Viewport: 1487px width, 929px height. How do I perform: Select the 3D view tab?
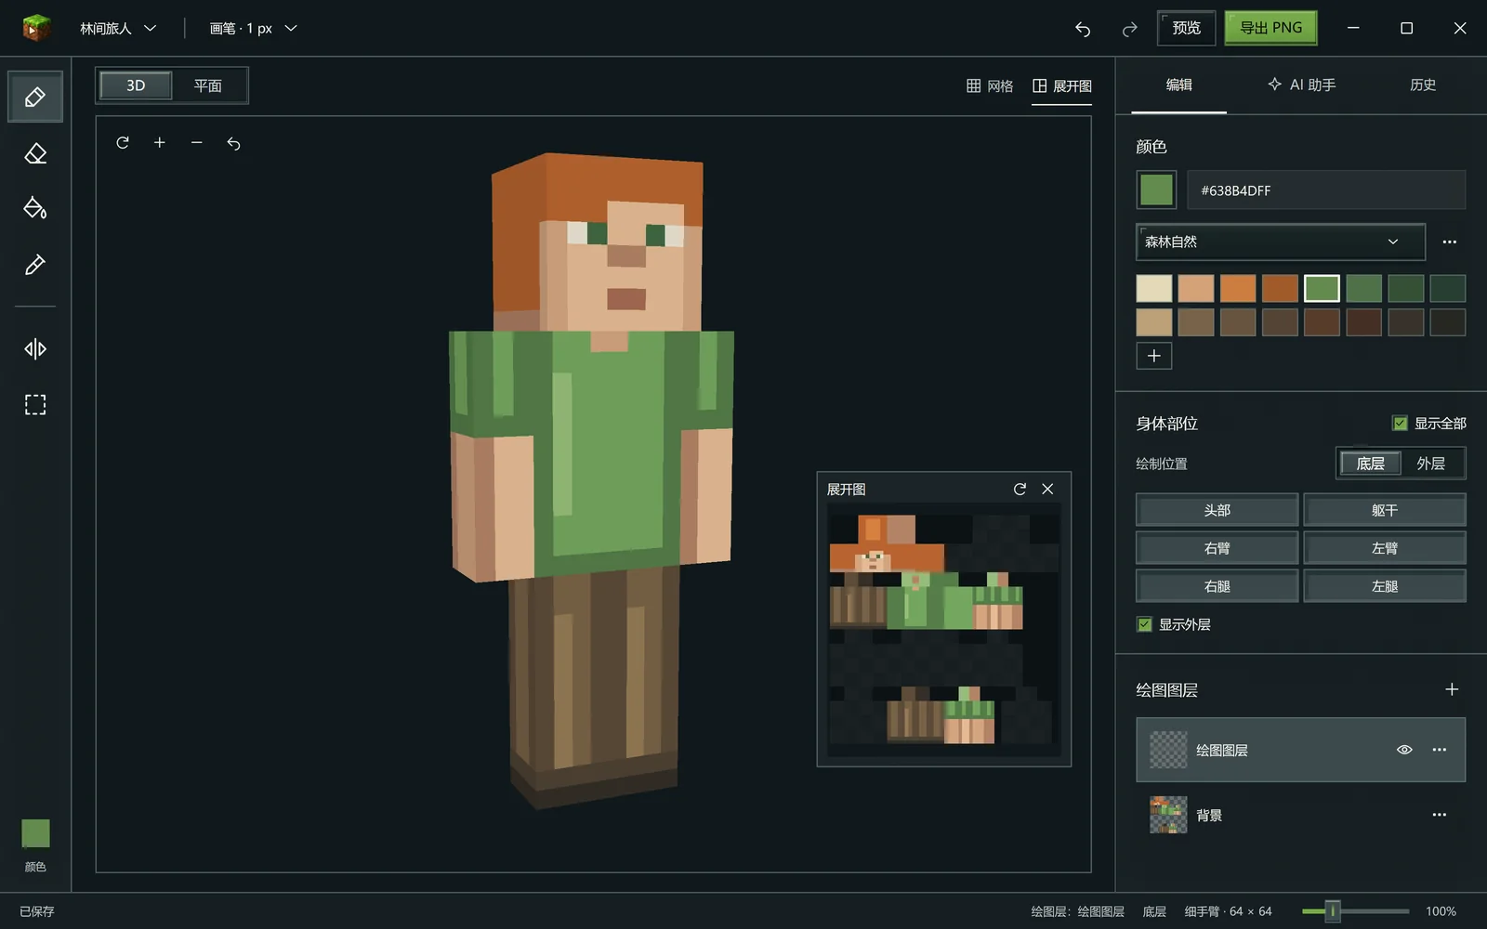click(136, 85)
